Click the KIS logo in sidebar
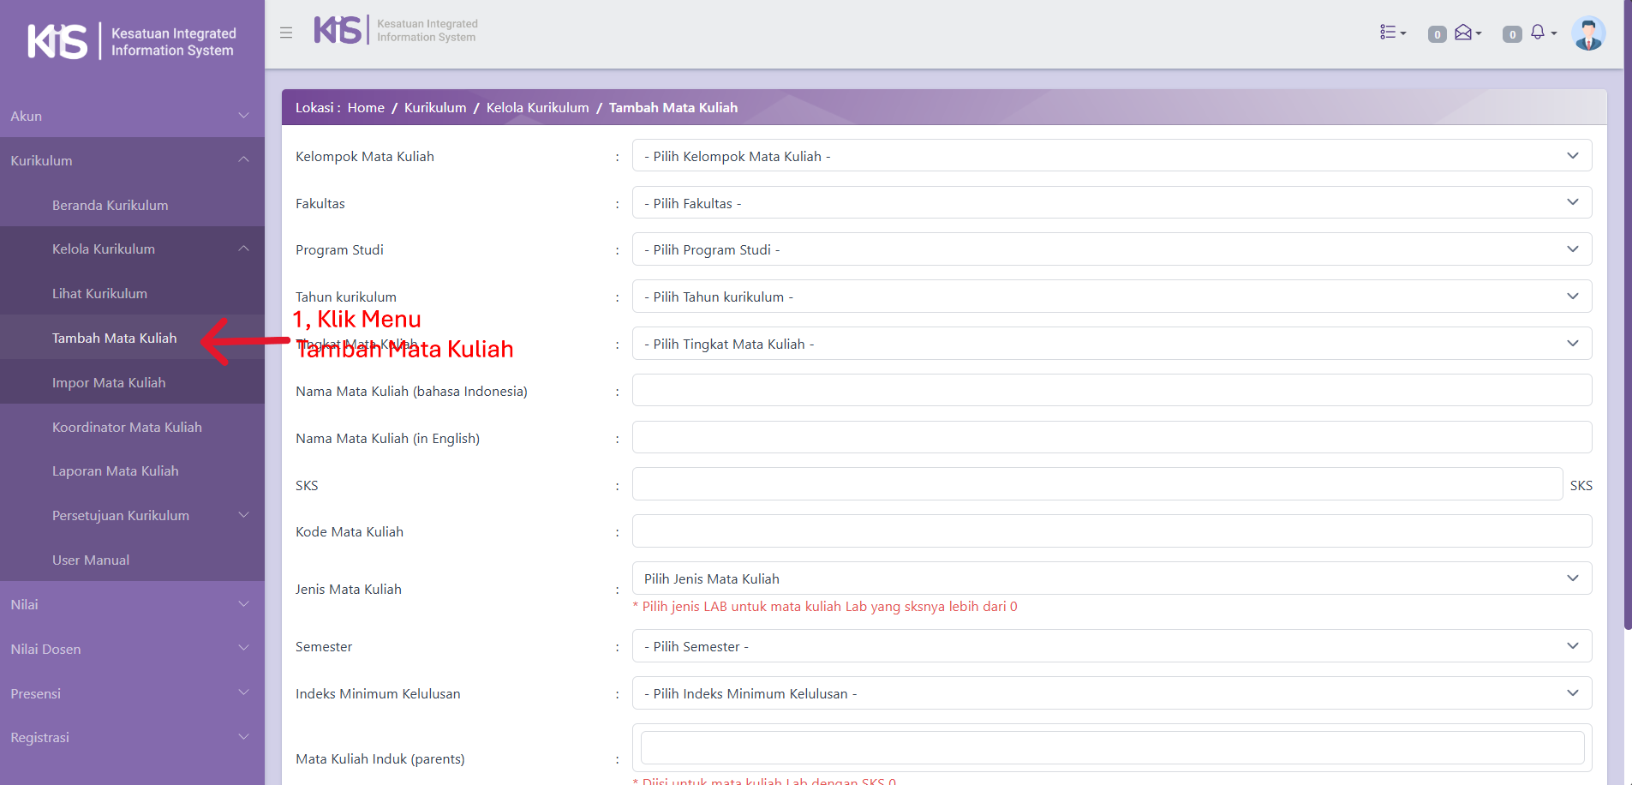This screenshot has height=785, width=1632. coord(57,41)
